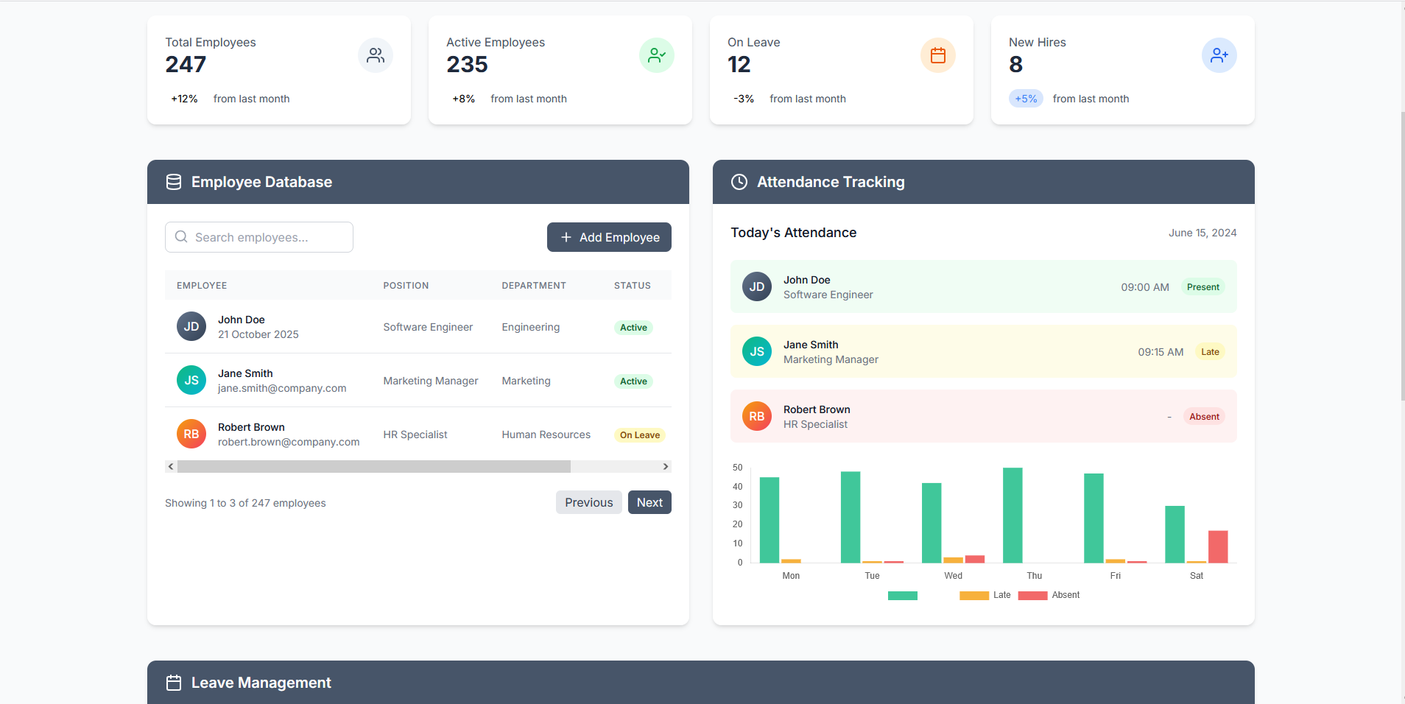Viewport: 1405px width, 704px height.
Task: Toggle the Absent series legend swatch
Action: tap(1032, 595)
